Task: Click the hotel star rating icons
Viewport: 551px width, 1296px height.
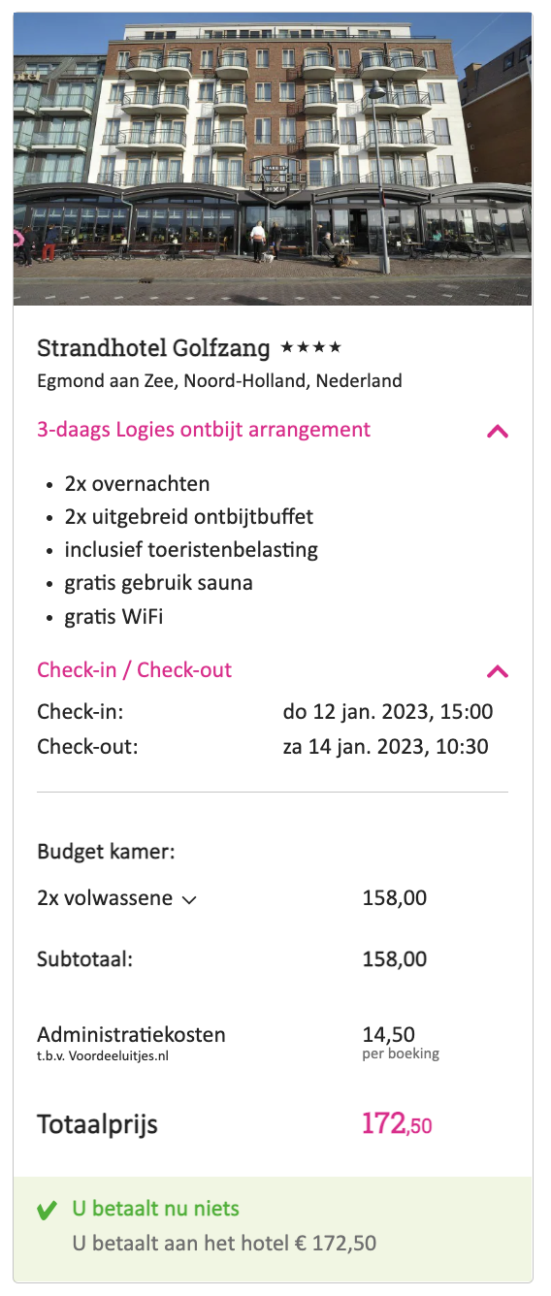Action: 310,347
